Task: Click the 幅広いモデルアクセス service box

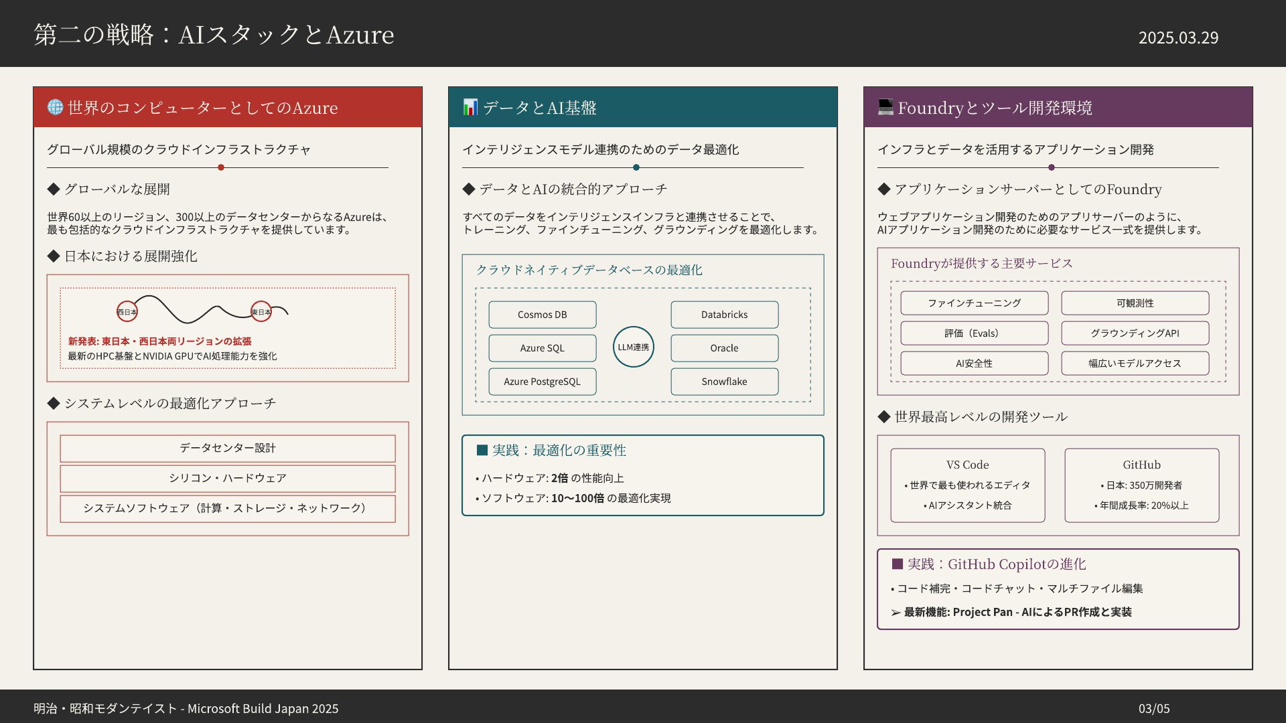Action: [x=1135, y=364]
